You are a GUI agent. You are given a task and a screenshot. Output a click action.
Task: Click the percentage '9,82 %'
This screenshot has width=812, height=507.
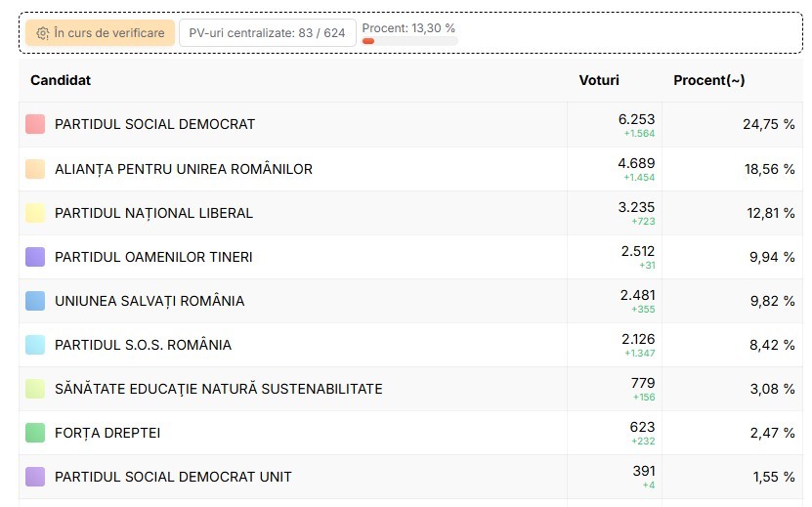(x=773, y=302)
